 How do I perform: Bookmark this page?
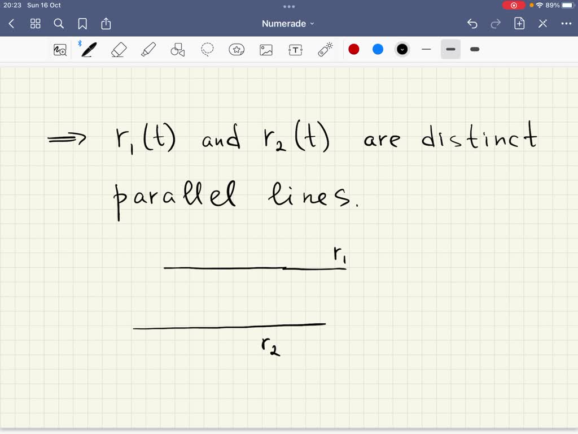click(82, 24)
